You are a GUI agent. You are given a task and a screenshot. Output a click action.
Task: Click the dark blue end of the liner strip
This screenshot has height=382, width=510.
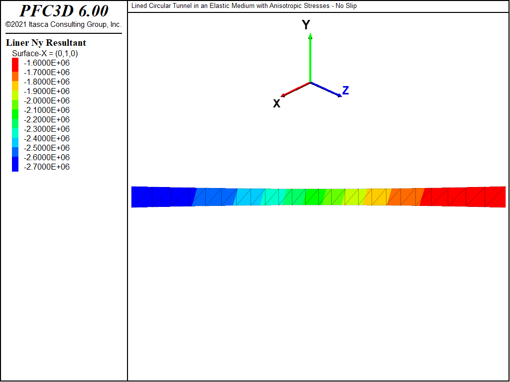163,197
